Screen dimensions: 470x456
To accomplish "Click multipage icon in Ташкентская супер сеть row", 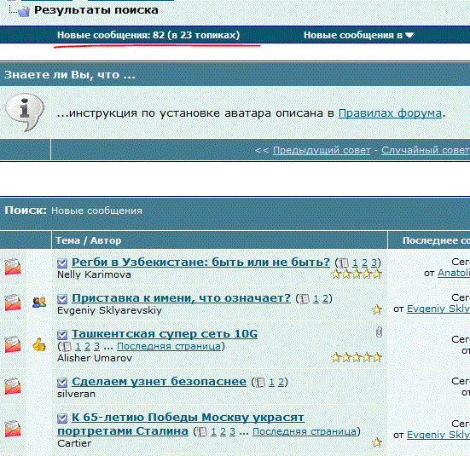I will click(67, 347).
